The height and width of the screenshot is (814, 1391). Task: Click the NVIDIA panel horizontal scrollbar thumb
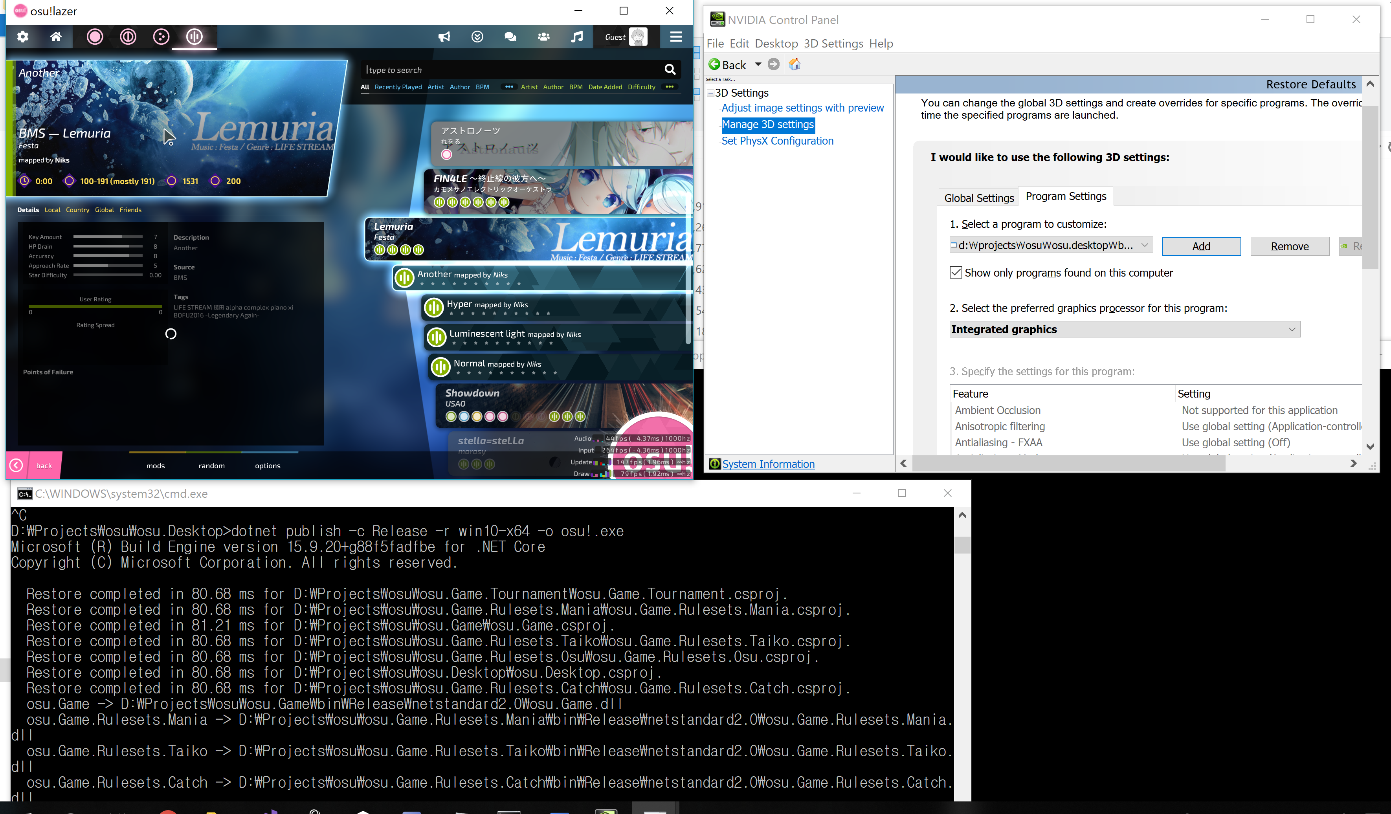point(1069,464)
